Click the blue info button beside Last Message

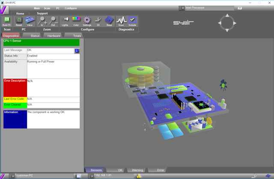pos(77,51)
